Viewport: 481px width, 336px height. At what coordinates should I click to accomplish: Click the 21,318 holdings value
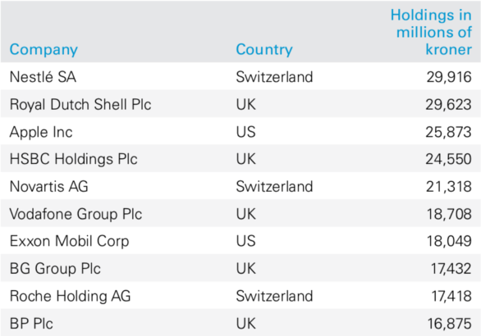(x=449, y=187)
